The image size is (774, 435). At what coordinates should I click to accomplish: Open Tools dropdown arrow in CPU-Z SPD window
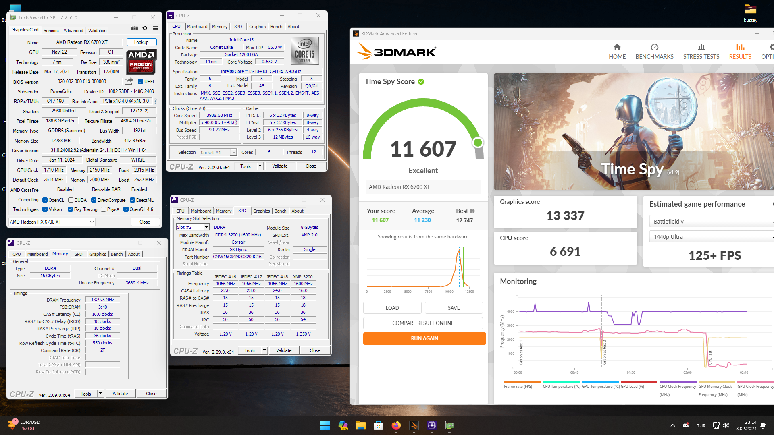coord(264,350)
